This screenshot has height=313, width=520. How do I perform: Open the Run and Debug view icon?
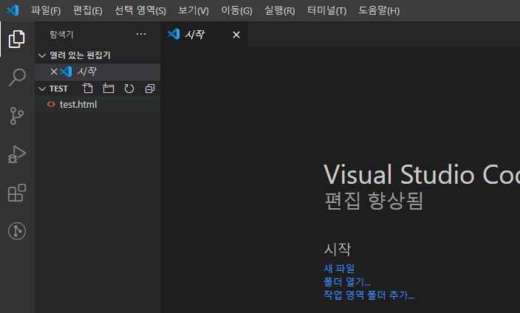(x=16, y=154)
